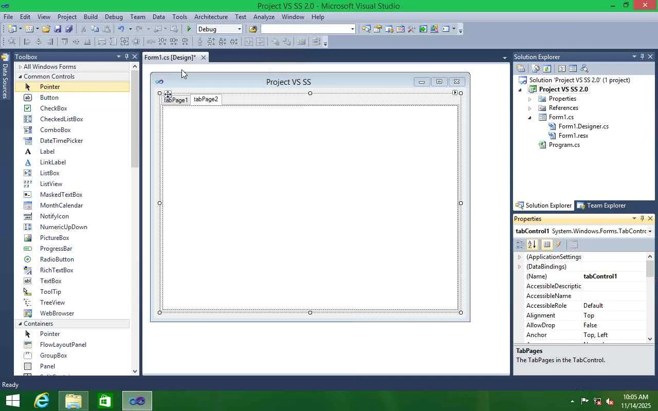Open the Windows Start button

[12, 401]
